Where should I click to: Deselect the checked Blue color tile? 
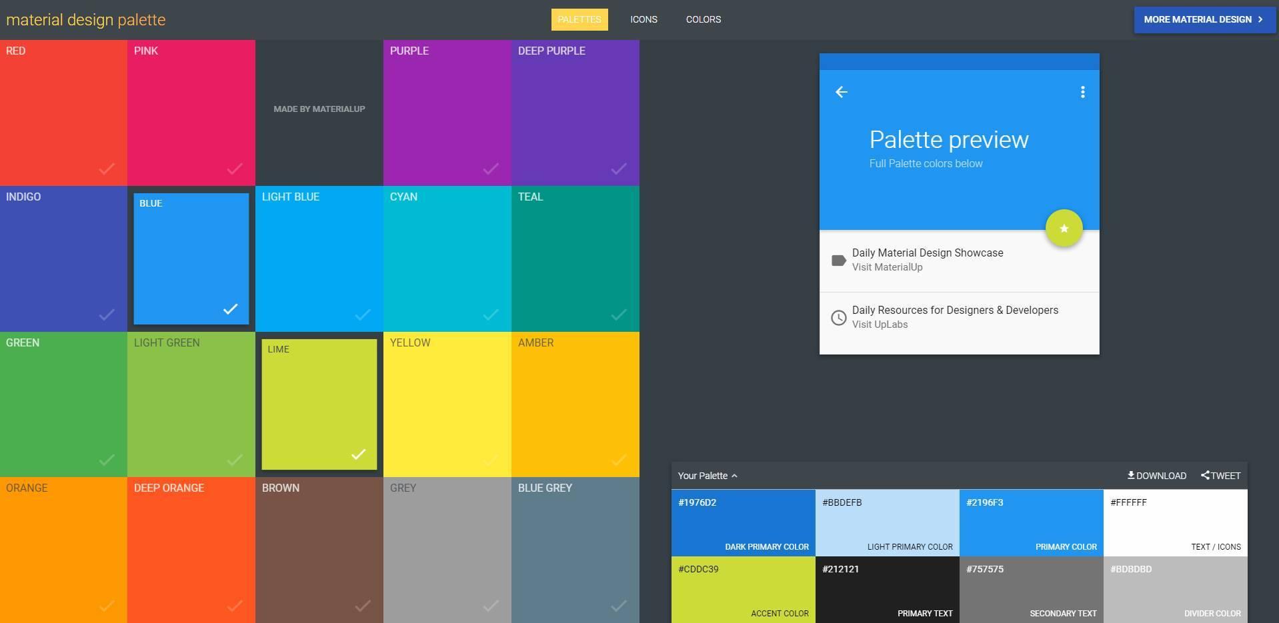pyautogui.click(x=191, y=259)
